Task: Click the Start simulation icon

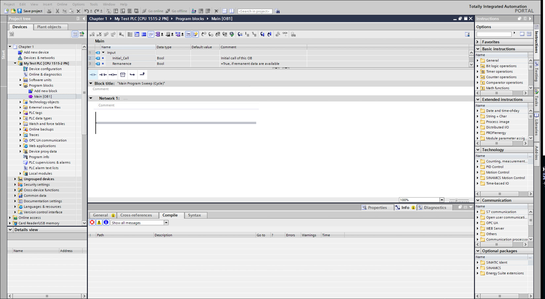Action: click(x=129, y=11)
